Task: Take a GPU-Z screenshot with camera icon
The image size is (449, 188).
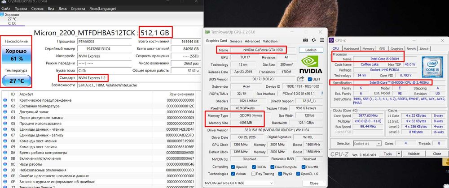Action: coord(305,41)
